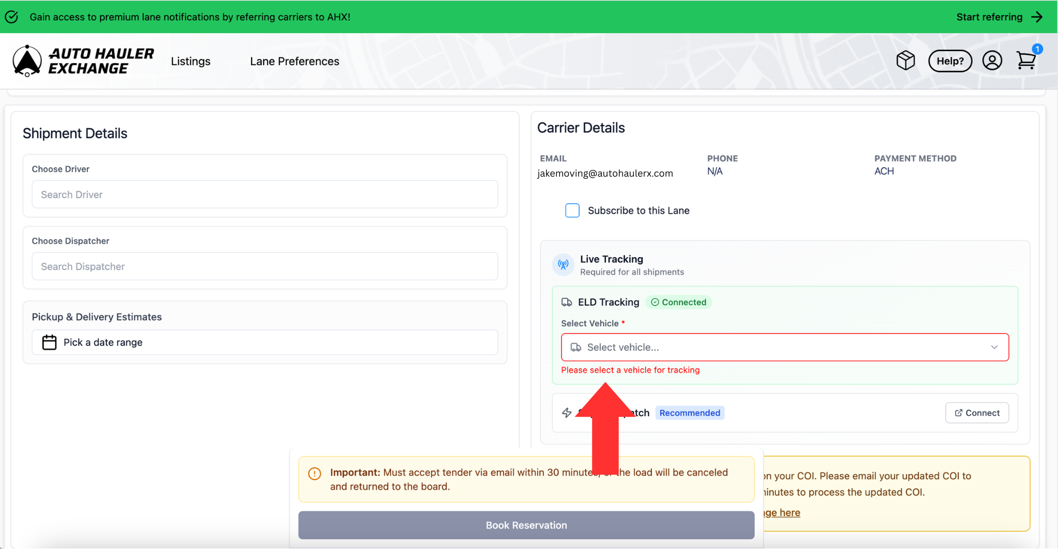Click the Select vehicle chevron arrow
Viewport: 1058px width, 550px height.
[994, 348]
